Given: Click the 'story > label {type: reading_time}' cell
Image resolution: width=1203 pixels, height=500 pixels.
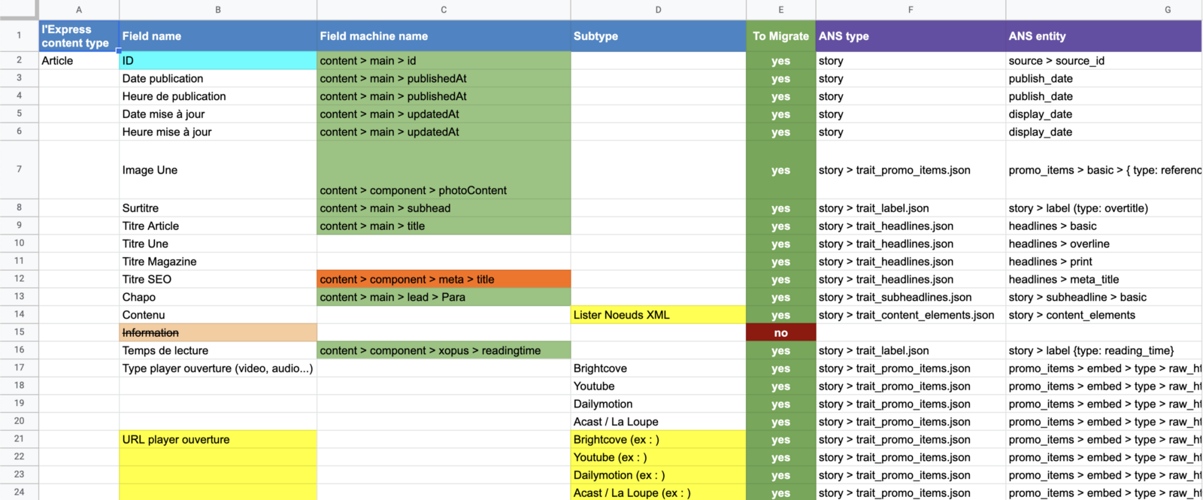Looking at the screenshot, I should pos(1104,350).
